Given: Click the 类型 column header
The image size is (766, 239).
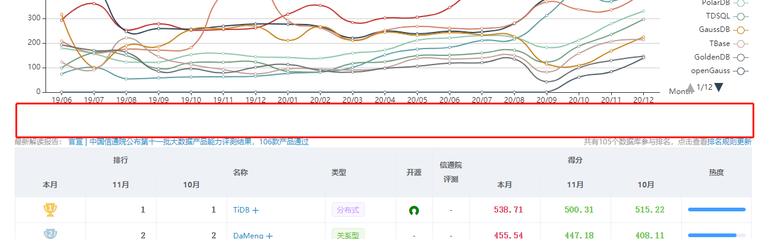Looking at the screenshot, I should 339,173.
